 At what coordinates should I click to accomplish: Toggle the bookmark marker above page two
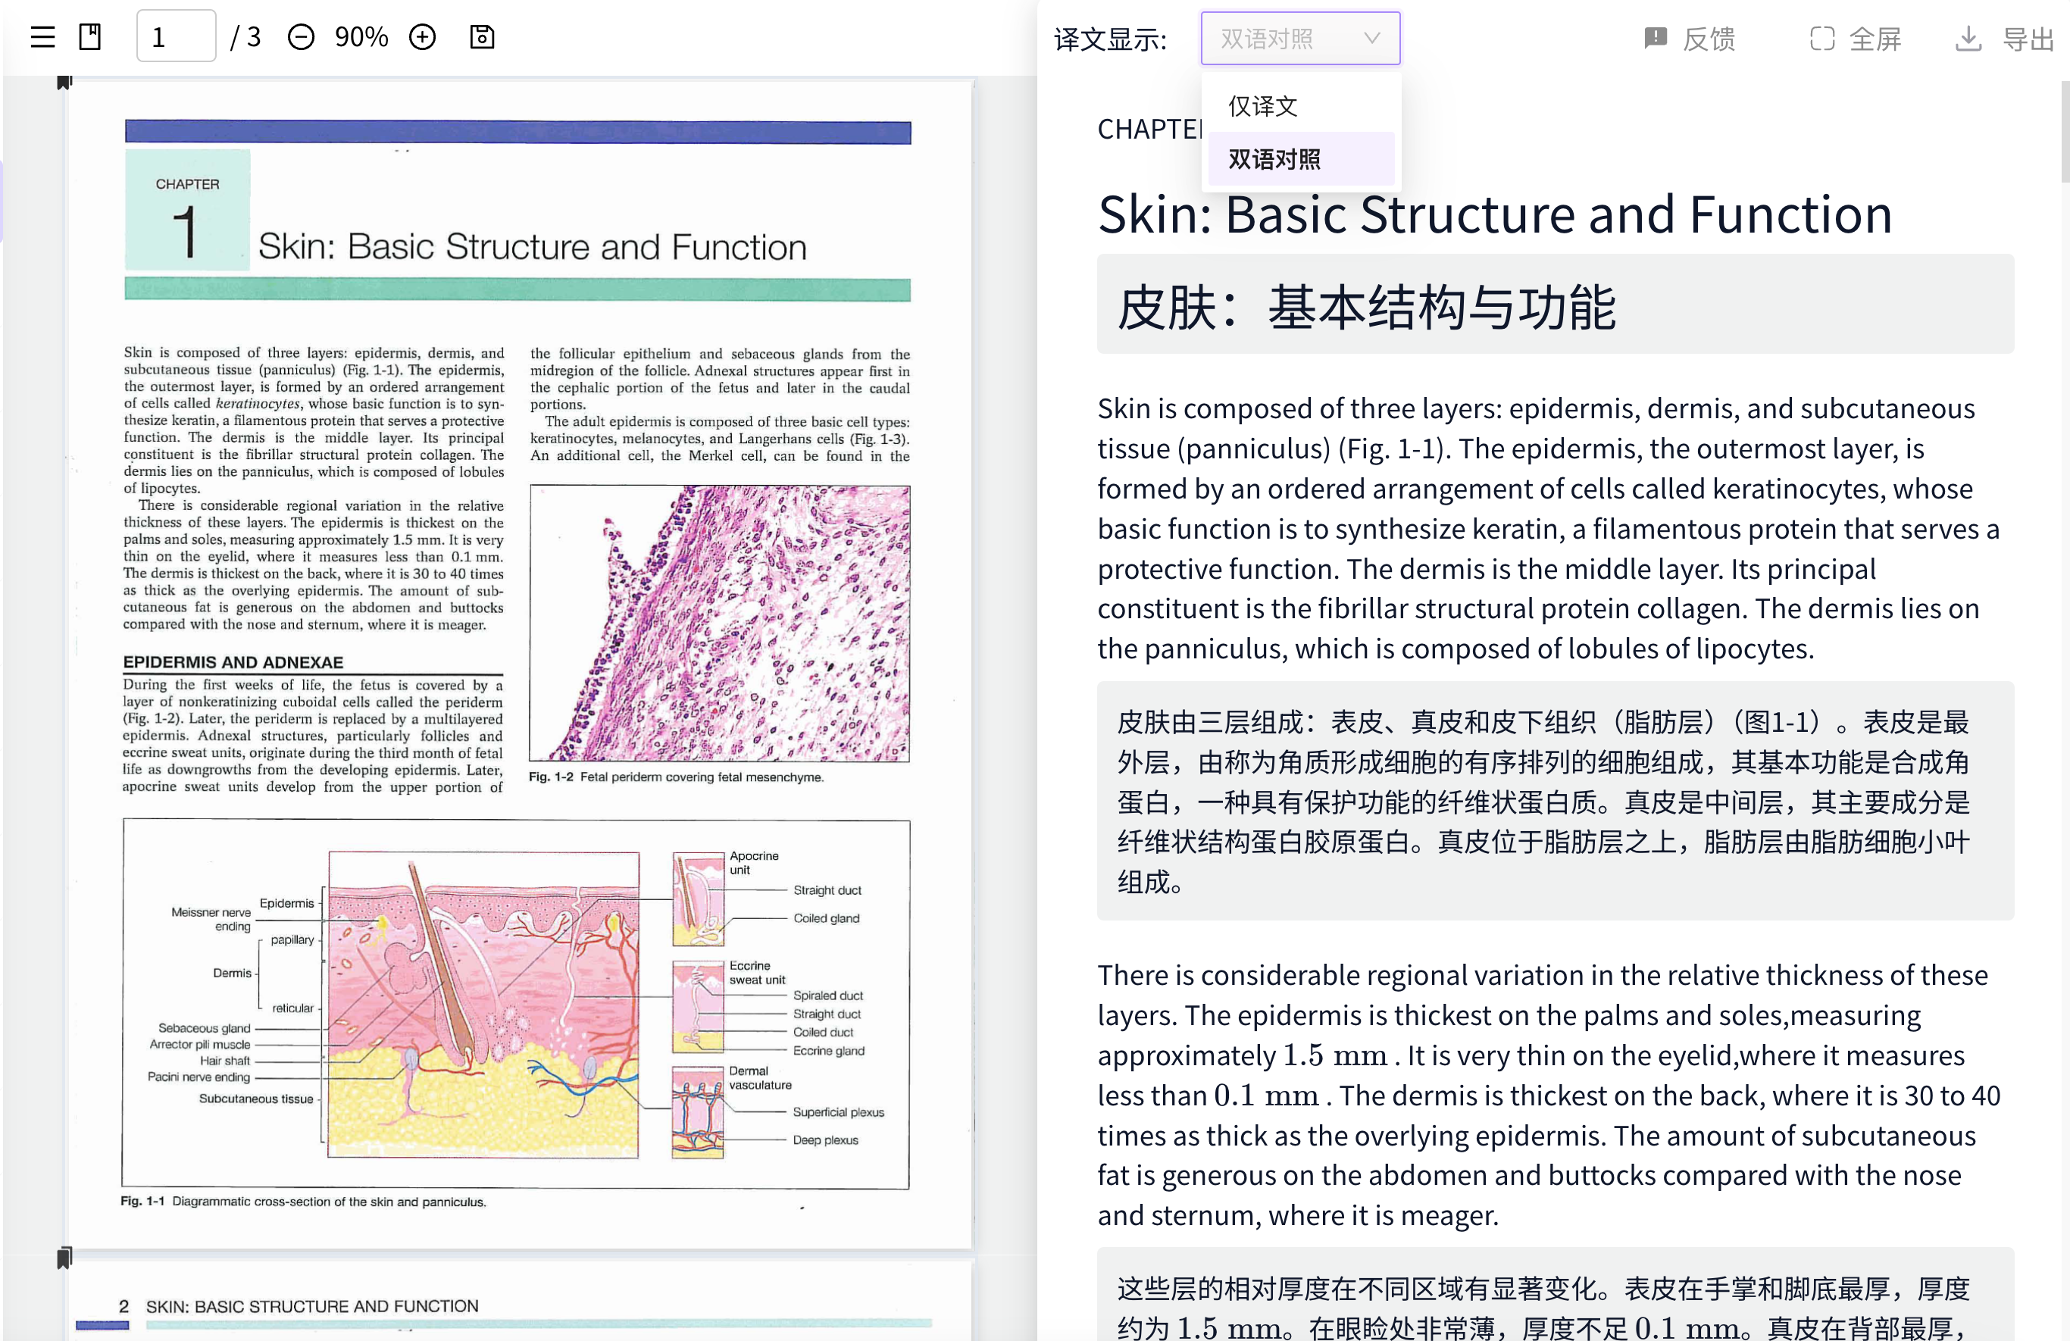(x=64, y=1258)
